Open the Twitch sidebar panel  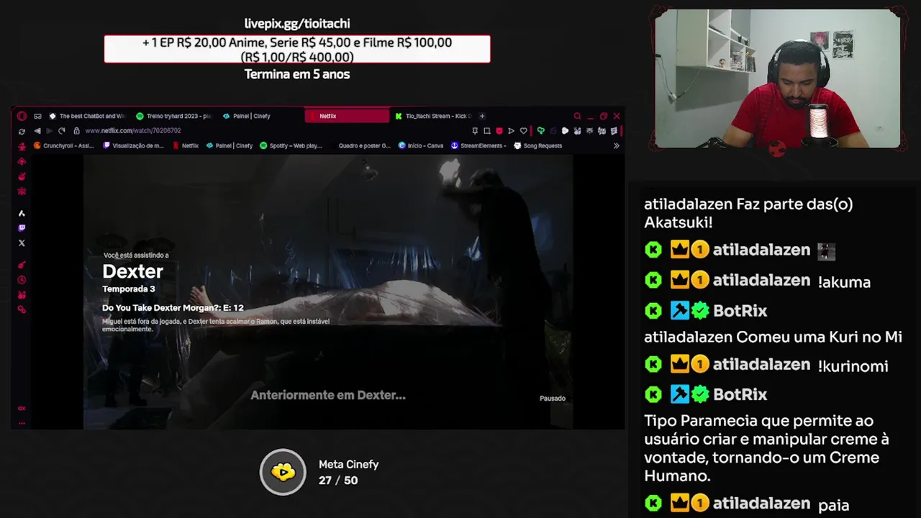point(22,228)
